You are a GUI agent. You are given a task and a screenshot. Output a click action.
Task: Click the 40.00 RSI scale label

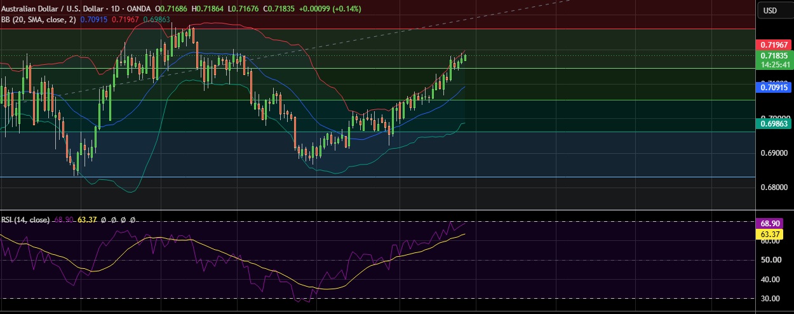(x=770, y=279)
